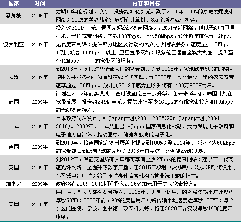Viewport: 241px width, 222px height.
Task: Click the 内容和目标 column header
Action: click(146, 3)
